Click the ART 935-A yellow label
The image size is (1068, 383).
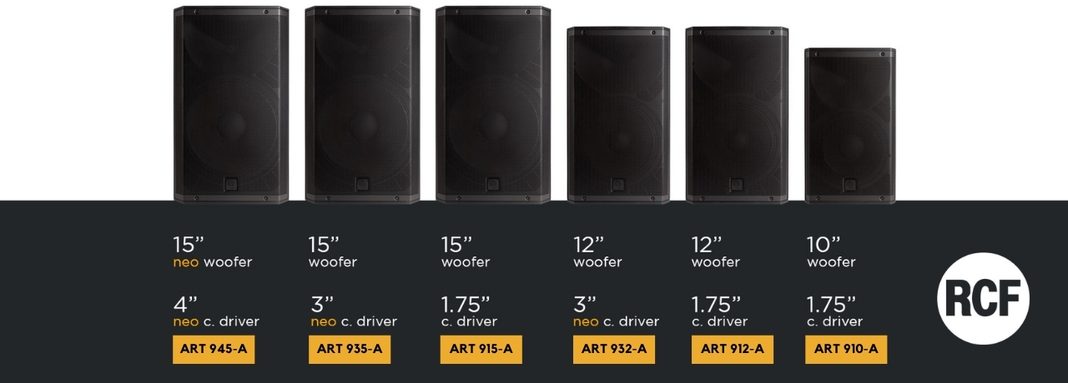coord(349,349)
